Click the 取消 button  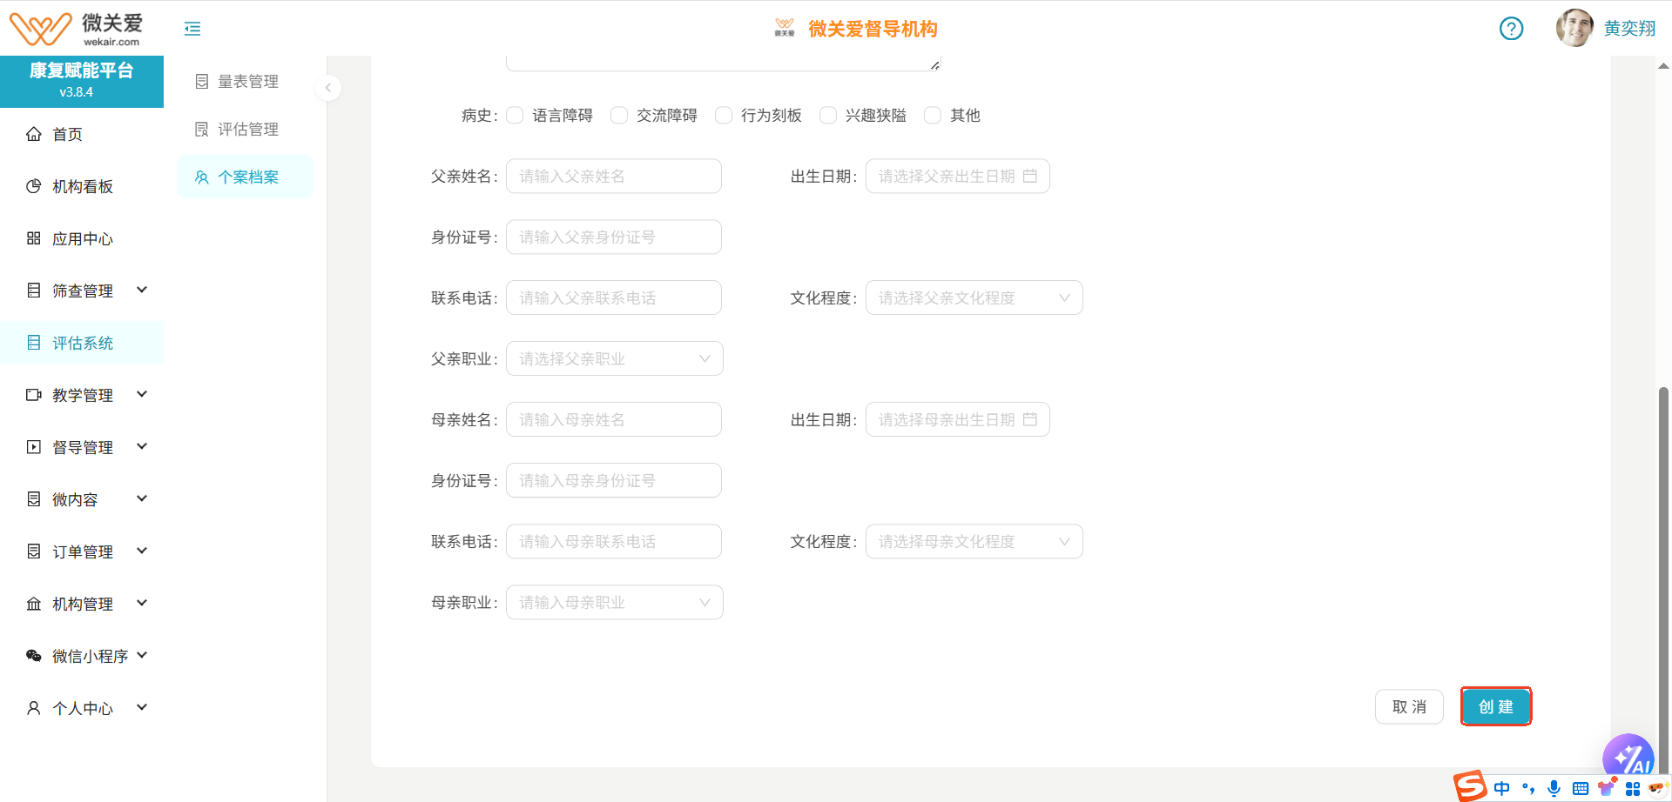click(1409, 706)
